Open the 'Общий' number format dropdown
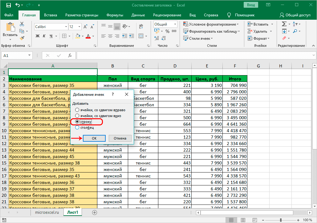Screen dimensions: 317x223 (x=175, y=24)
